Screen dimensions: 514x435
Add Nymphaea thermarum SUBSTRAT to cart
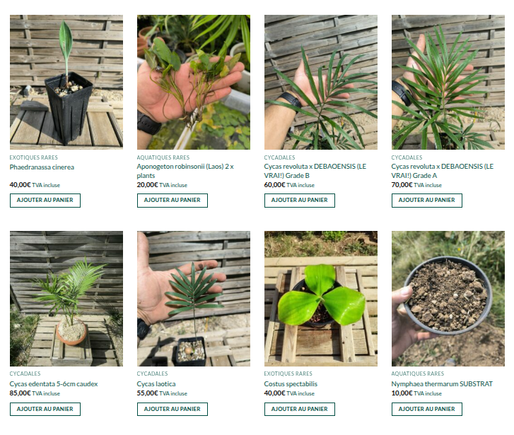(426, 409)
